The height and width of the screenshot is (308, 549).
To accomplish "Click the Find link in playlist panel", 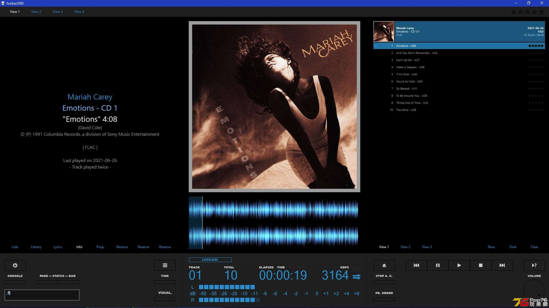I will (513, 247).
